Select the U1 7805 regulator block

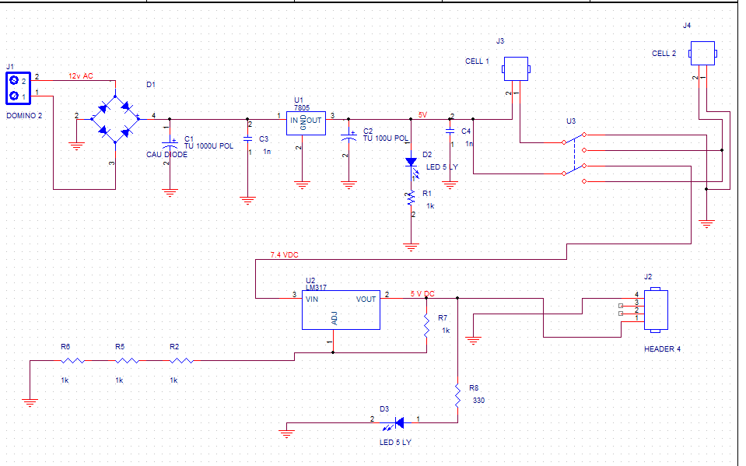click(x=306, y=123)
